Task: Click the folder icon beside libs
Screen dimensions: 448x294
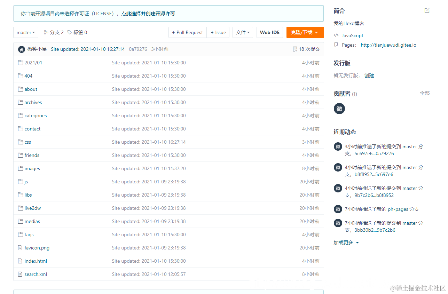Action: [x=21, y=195]
